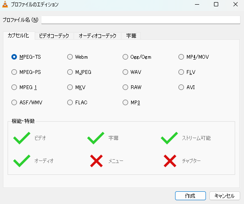Open the オーディオコーデック tab

click(97, 36)
